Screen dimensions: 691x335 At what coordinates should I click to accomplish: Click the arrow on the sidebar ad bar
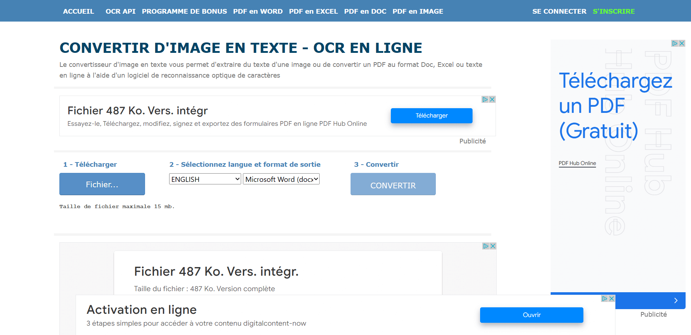(676, 300)
